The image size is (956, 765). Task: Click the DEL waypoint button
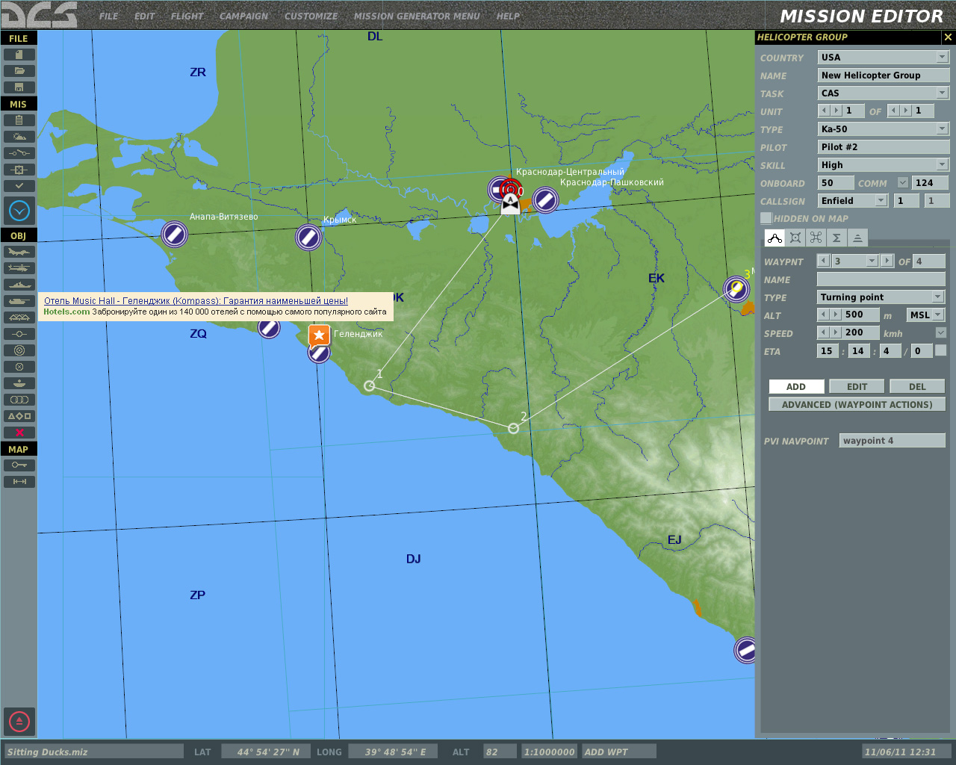click(917, 386)
